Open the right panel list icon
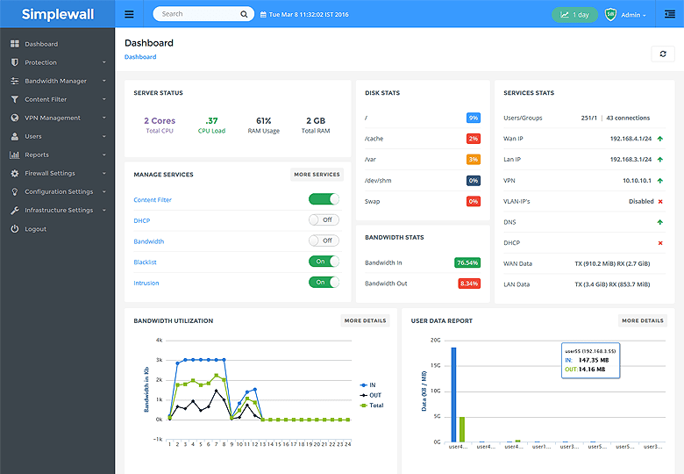 point(671,14)
